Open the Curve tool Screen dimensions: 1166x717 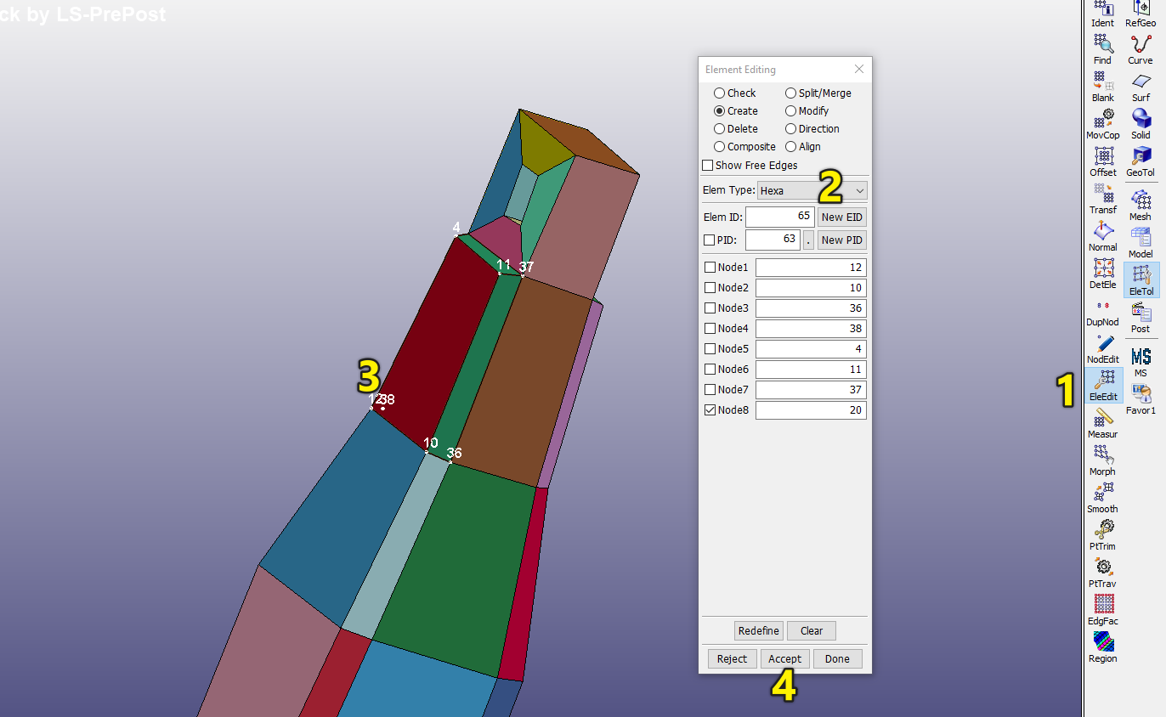click(1141, 49)
